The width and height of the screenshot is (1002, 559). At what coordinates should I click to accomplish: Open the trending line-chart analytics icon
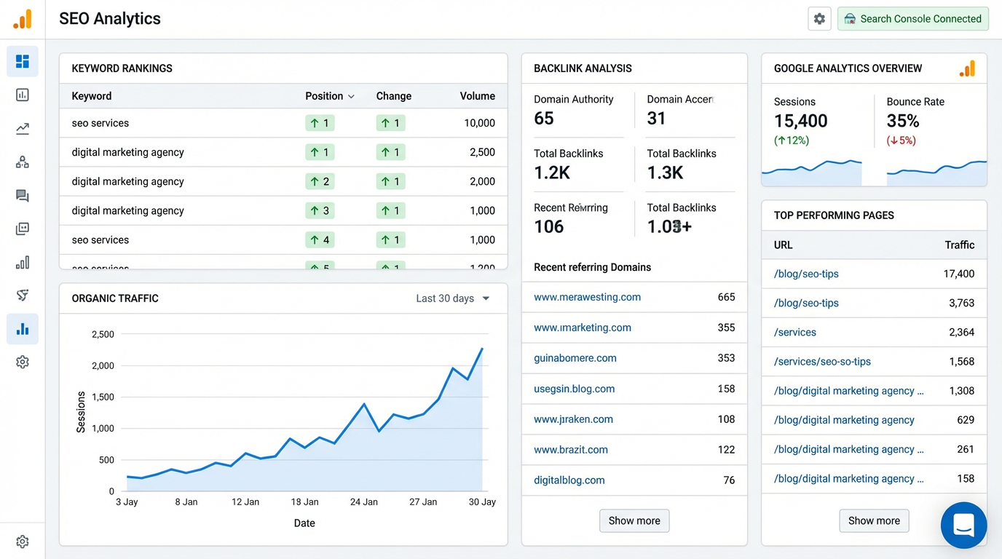[23, 128]
